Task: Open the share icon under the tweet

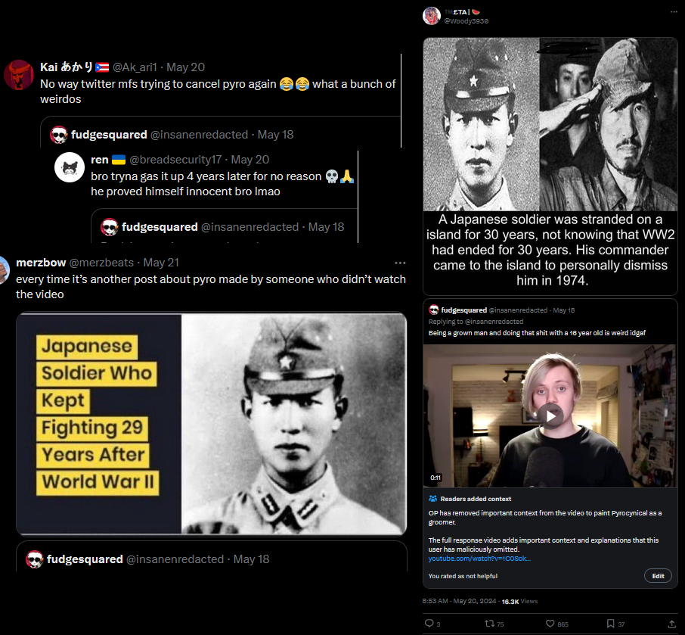Action: coord(671,624)
